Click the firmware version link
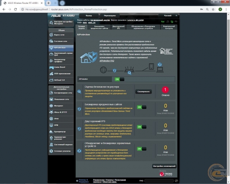The width and height of the screenshot is (230, 184). click(x=135, y=20)
